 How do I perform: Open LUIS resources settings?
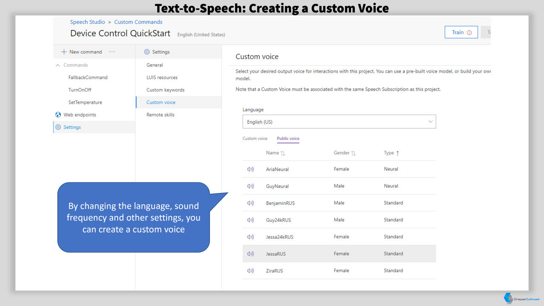coord(162,77)
